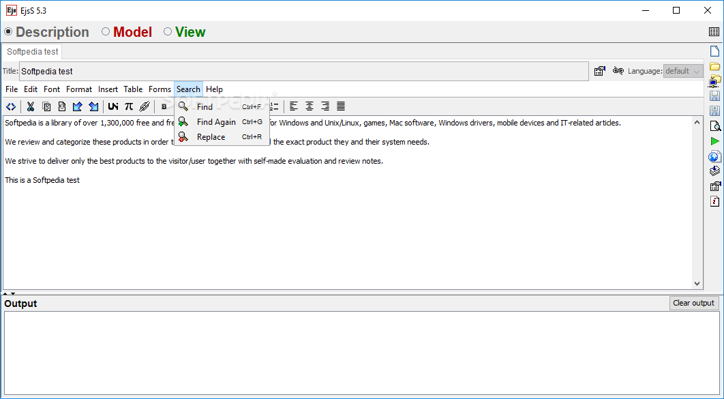Image resolution: width=724 pixels, height=399 pixels.
Task: Click the line starting 'We strive to deliver'
Action: point(194,161)
